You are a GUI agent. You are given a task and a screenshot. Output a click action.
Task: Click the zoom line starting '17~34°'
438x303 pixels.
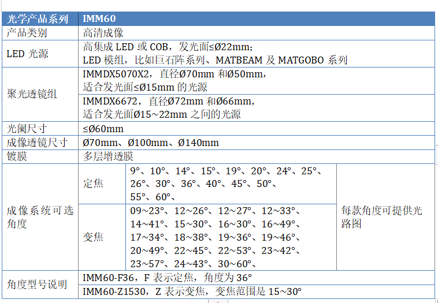[x=215, y=237]
